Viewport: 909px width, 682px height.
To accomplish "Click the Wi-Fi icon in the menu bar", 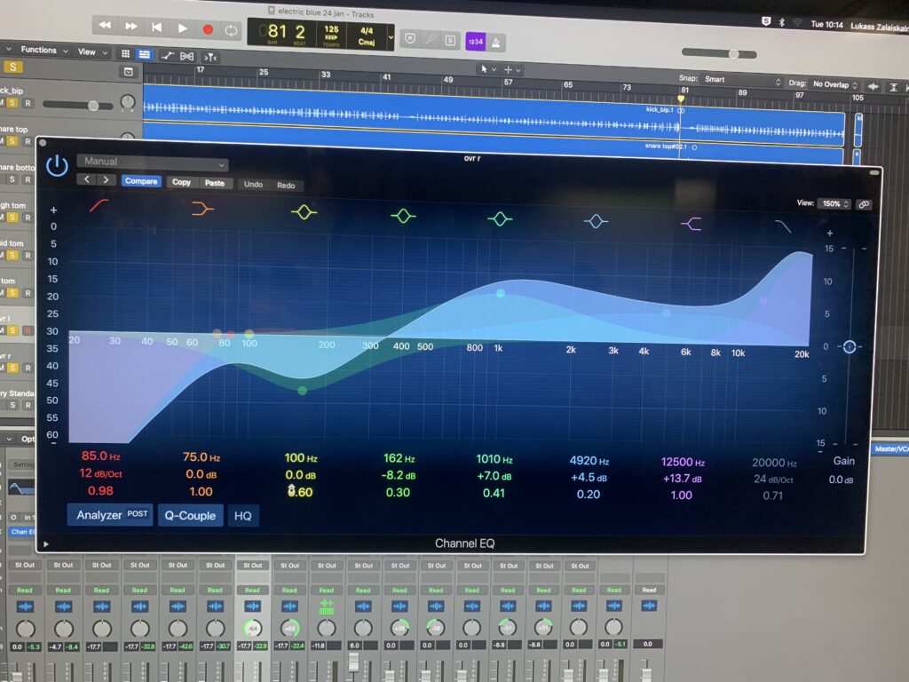I will [x=798, y=22].
